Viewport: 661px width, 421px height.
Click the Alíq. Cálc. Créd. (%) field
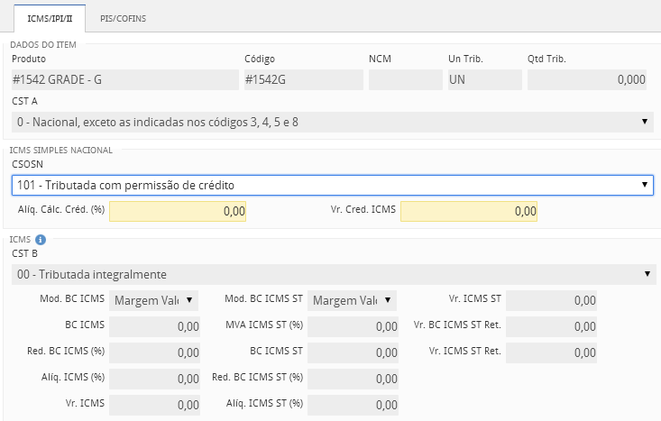(177, 211)
